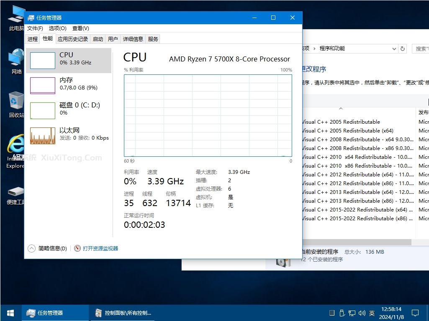Open the 网络 desktop icon
Image resolution: width=429 pixels, height=321 pixels.
[x=16, y=61]
